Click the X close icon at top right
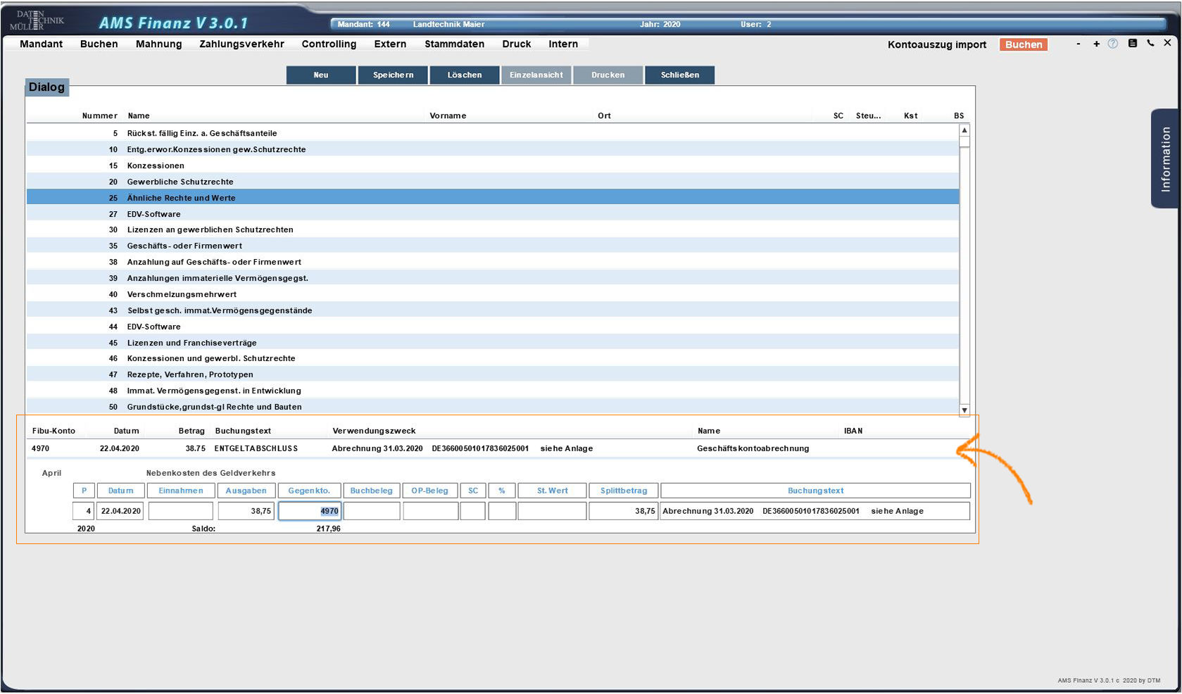Image resolution: width=1182 pixels, height=694 pixels. (x=1167, y=43)
